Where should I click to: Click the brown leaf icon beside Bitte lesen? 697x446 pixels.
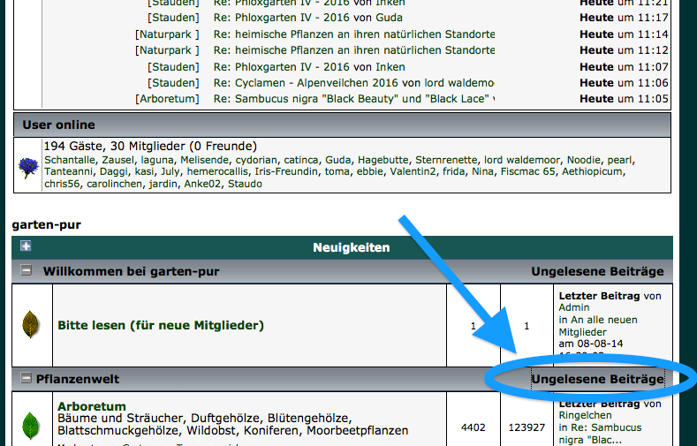coord(31,325)
